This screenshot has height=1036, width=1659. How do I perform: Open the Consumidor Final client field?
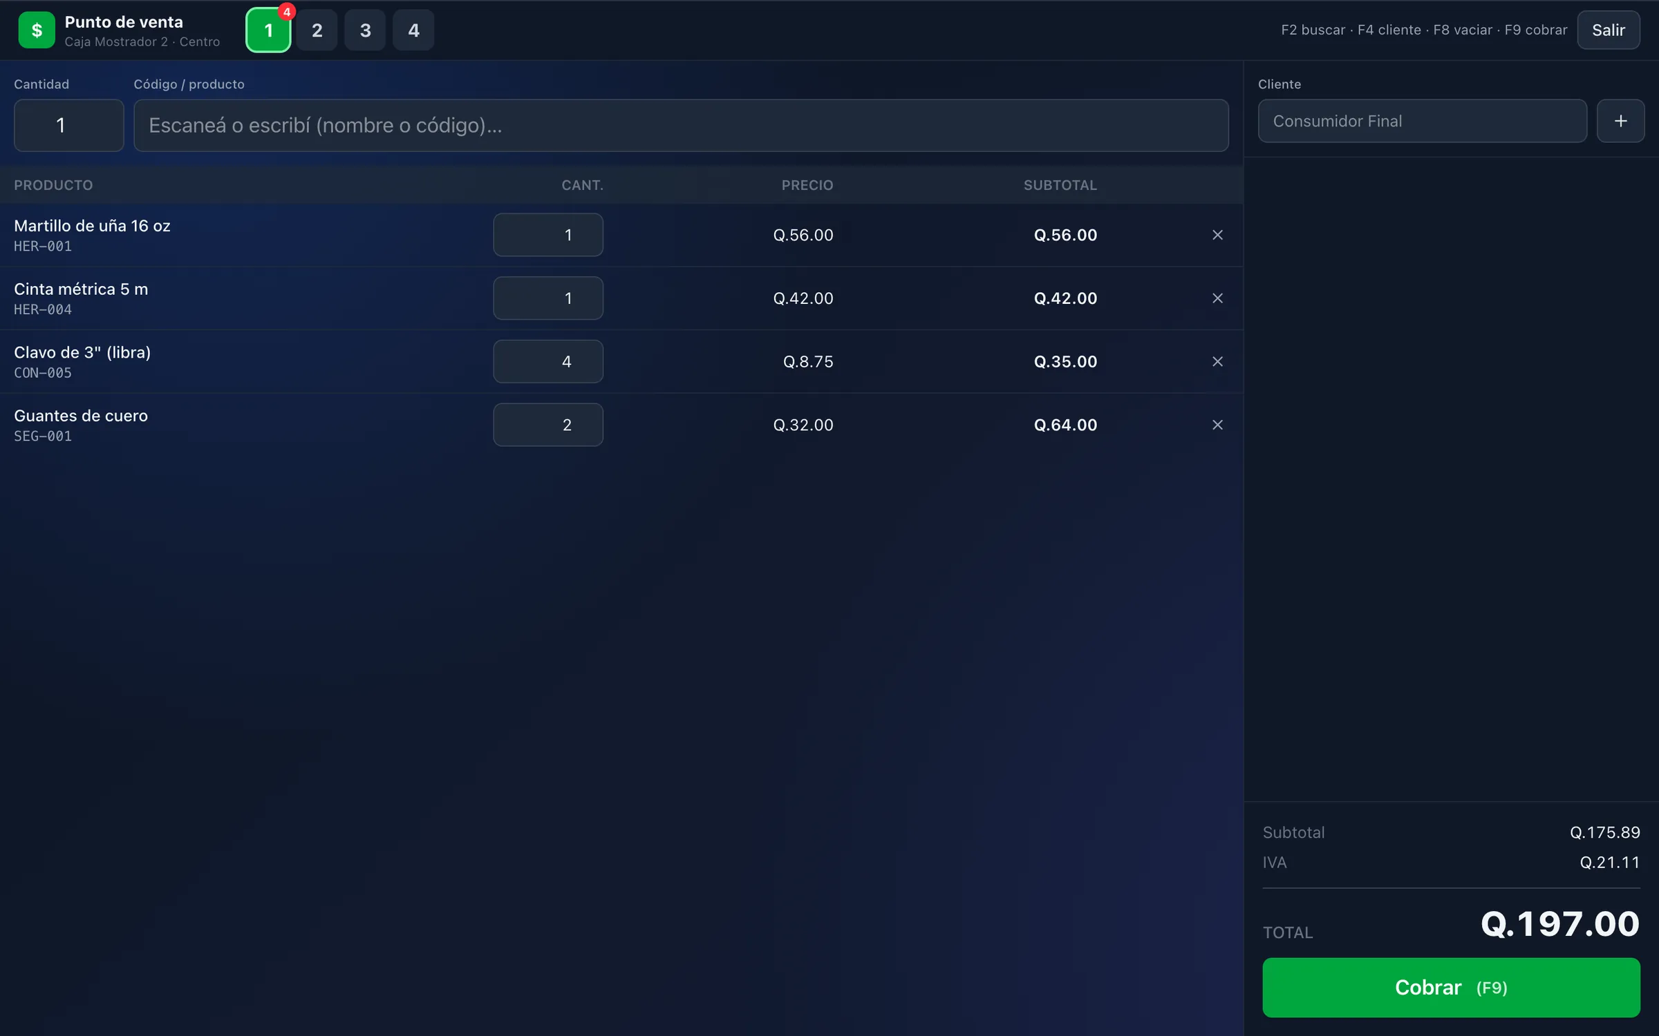1422,121
